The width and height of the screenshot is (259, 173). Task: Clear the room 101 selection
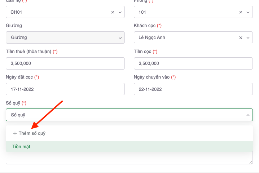click(x=241, y=12)
